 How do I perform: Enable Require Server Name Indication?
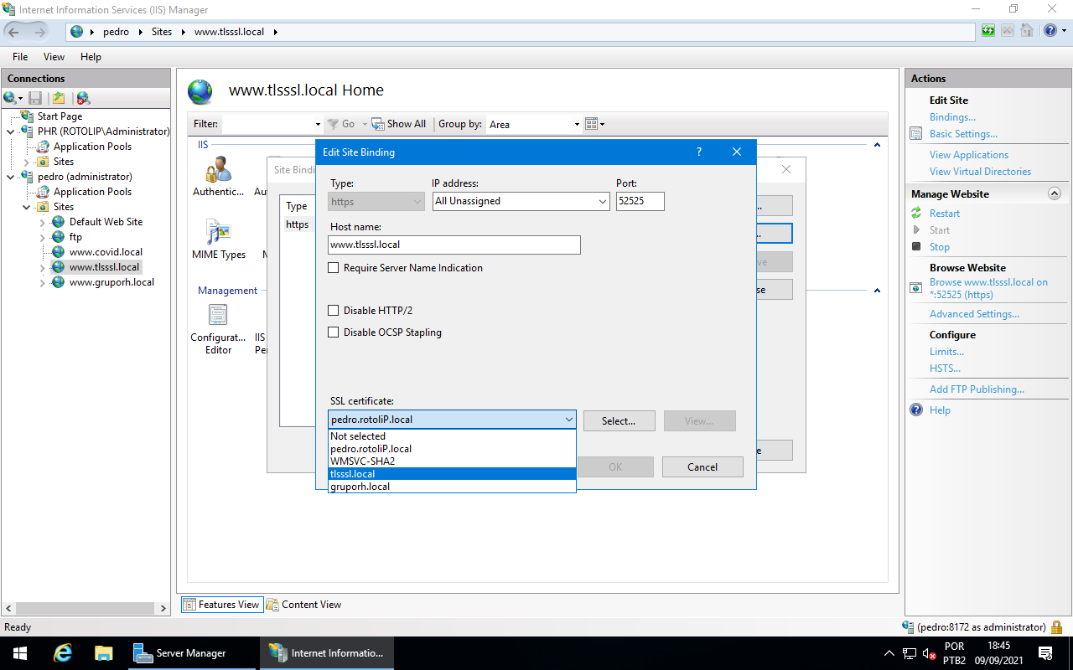(333, 267)
